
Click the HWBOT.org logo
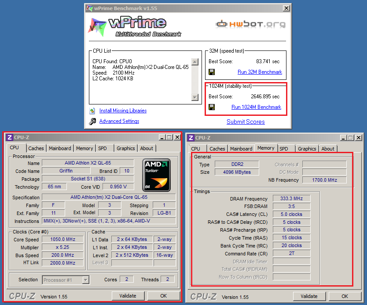(250, 24)
